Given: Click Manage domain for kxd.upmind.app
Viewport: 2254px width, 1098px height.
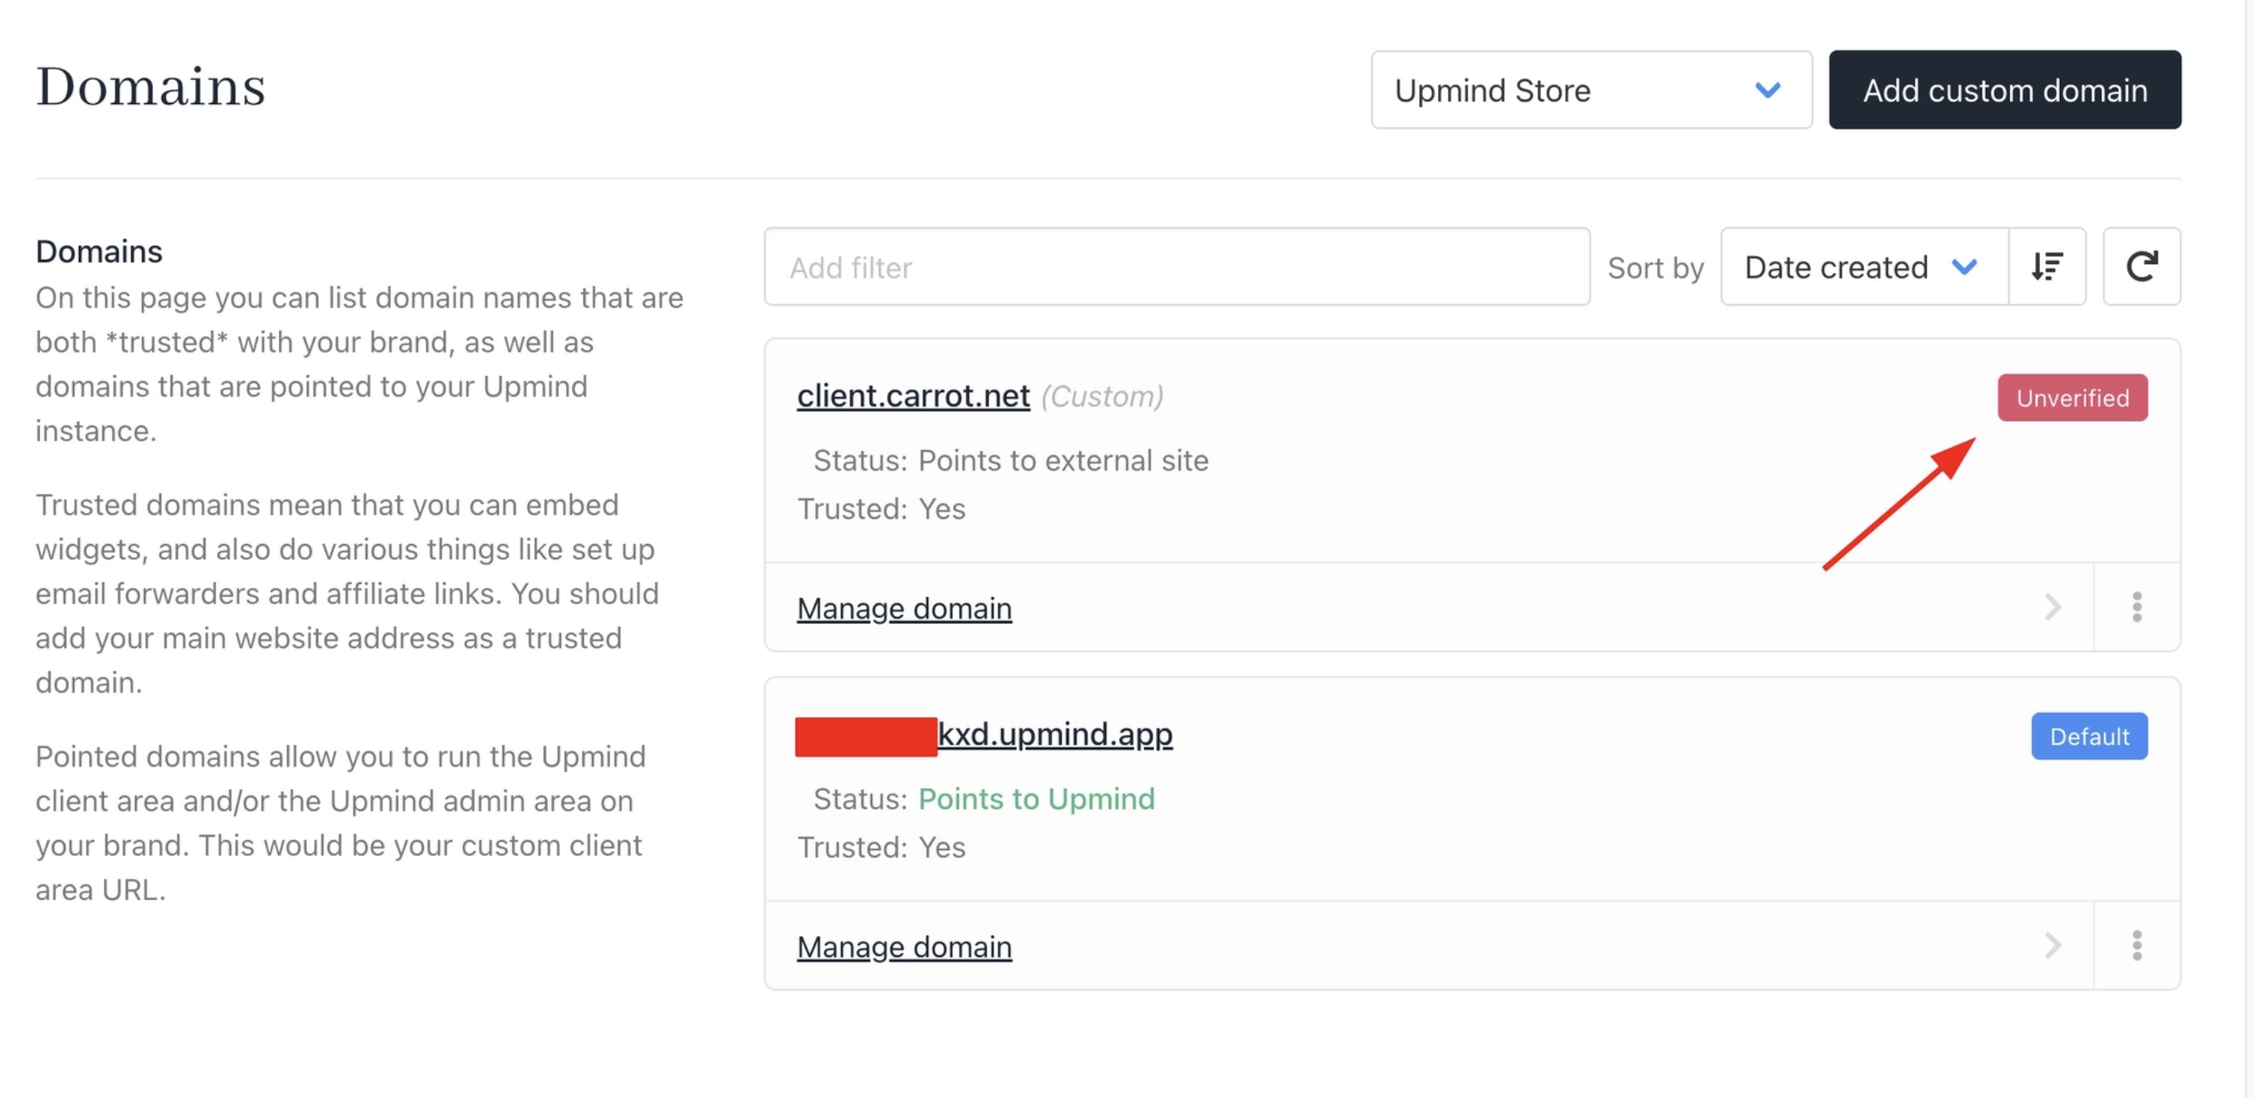Looking at the screenshot, I should click(904, 946).
